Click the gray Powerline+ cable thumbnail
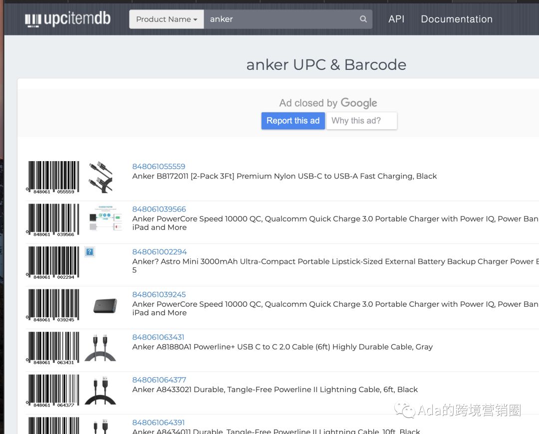 (x=100, y=348)
